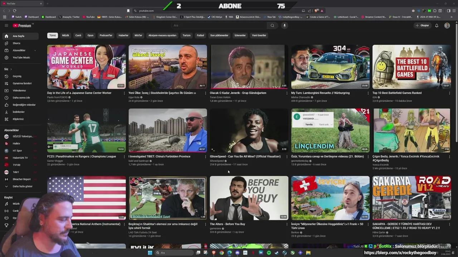The image size is (458, 257).
Task: Open the notifications bell
Action: pyautogui.click(x=437, y=25)
